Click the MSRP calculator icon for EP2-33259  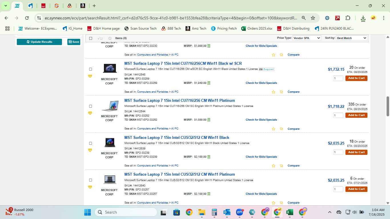pos(209,83)
